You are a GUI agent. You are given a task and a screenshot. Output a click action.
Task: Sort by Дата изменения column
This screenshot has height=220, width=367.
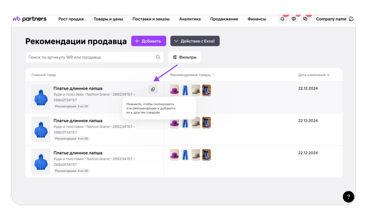[x=314, y=75]
